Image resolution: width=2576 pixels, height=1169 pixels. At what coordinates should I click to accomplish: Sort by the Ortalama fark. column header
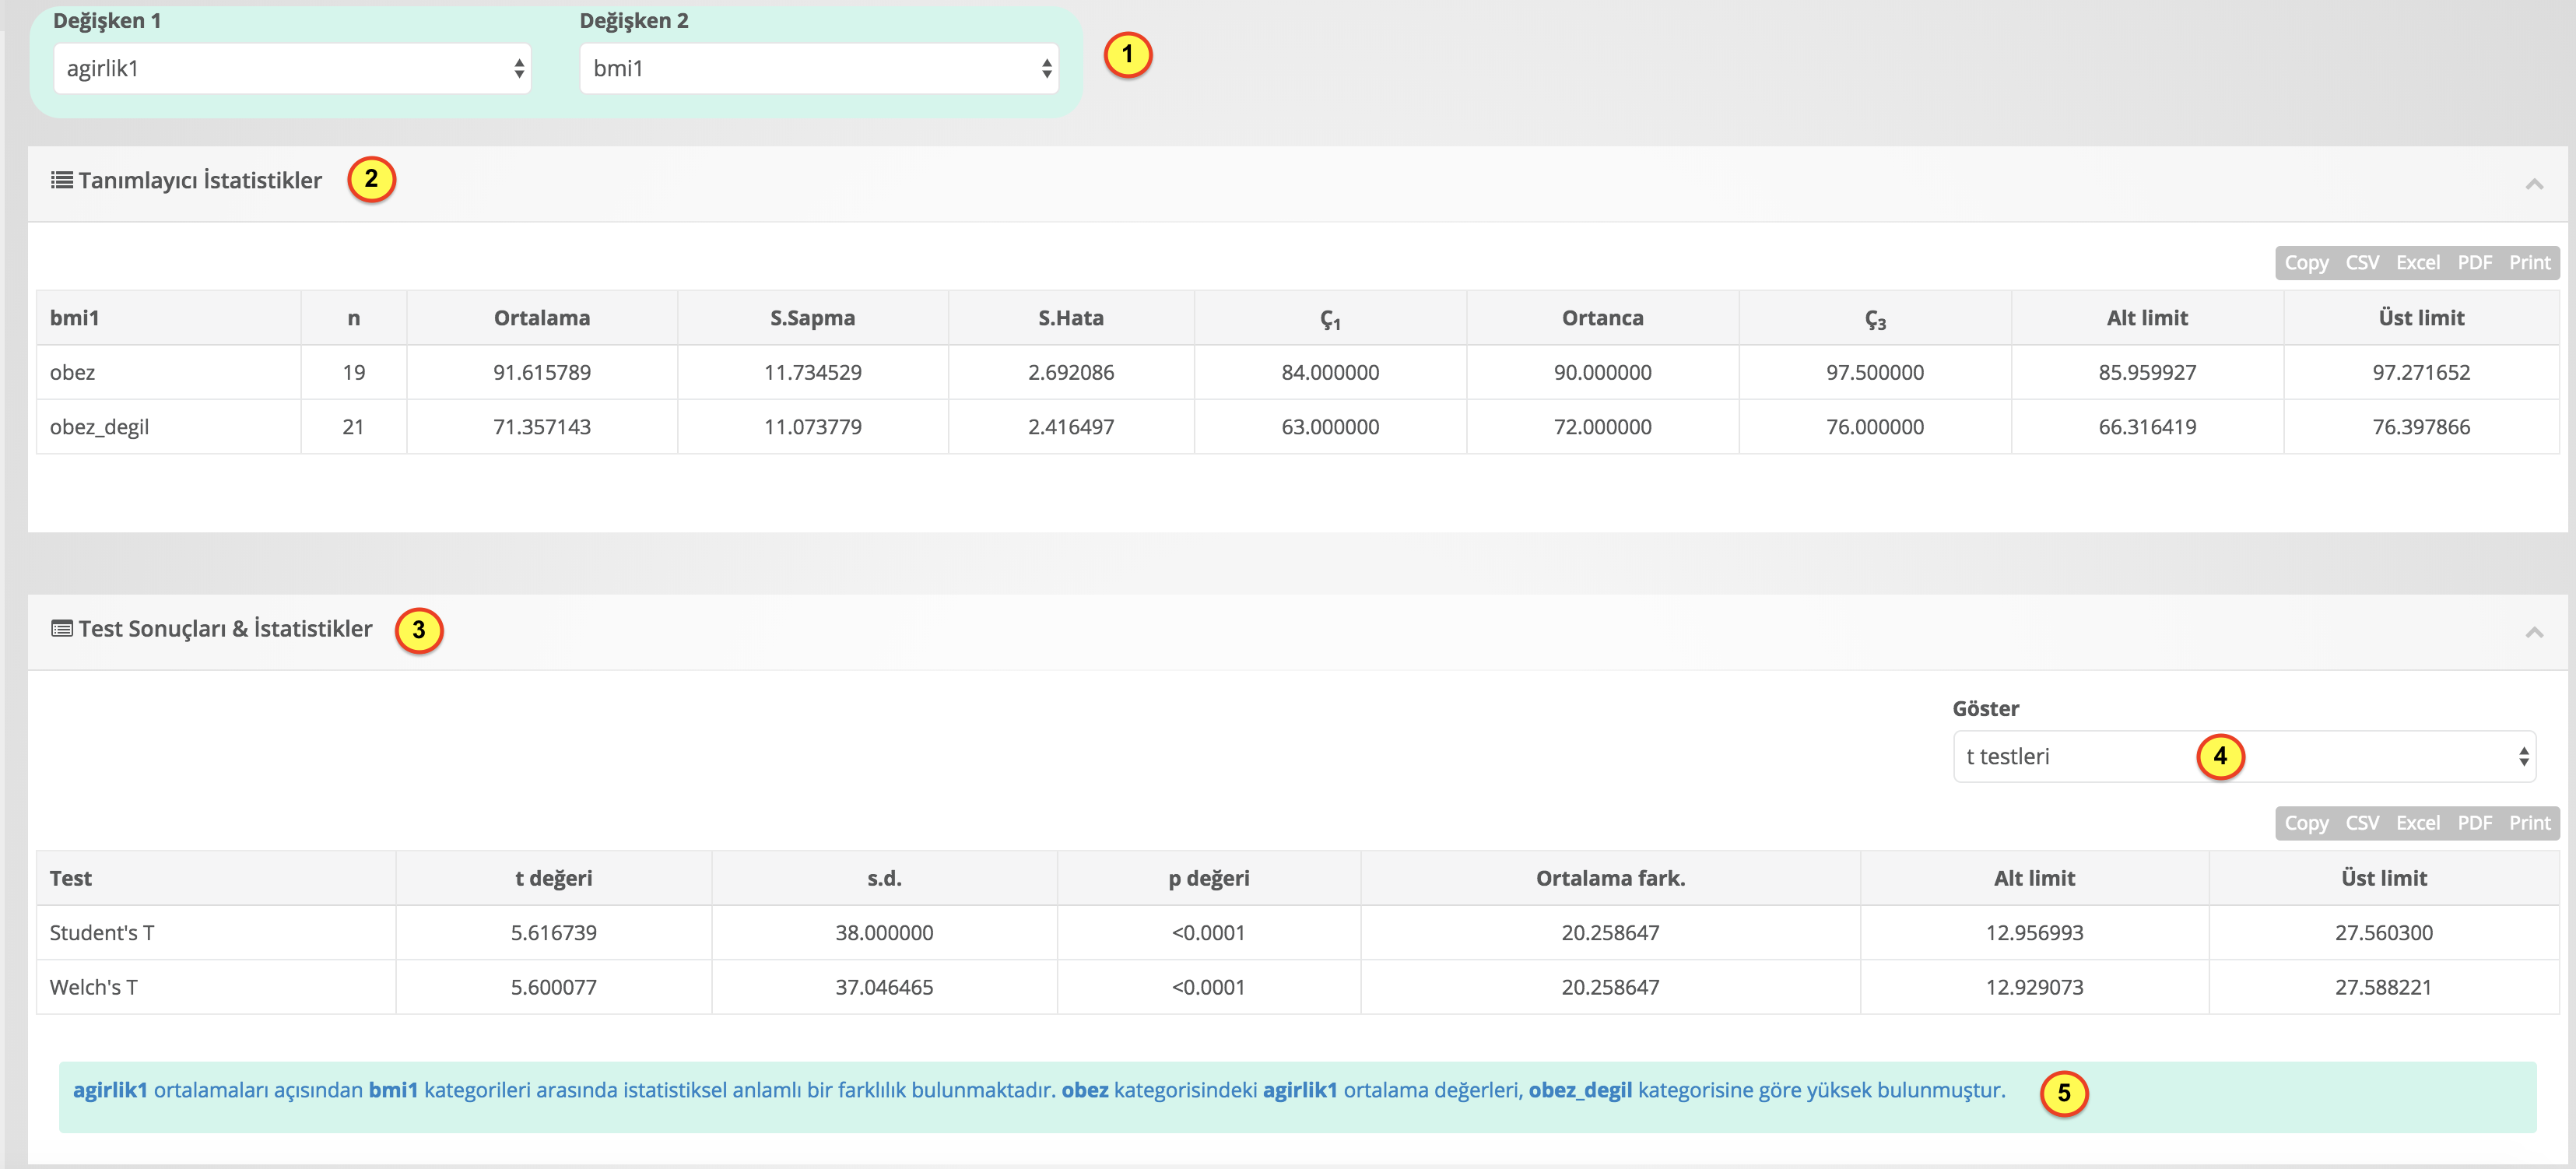(1610, 878)
